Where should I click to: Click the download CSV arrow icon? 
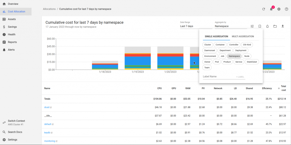click(283, 26)
